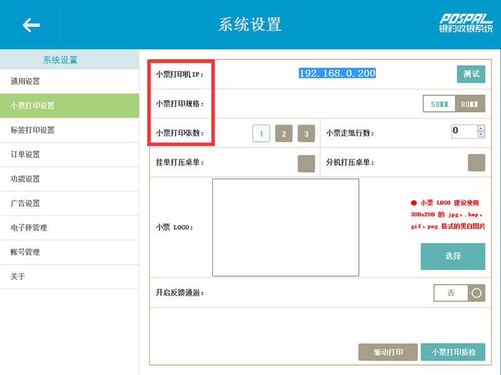This screenshot has height=375, width=501.
Task: Set receipt print copies to 1
Action: (x=261, y=134)
